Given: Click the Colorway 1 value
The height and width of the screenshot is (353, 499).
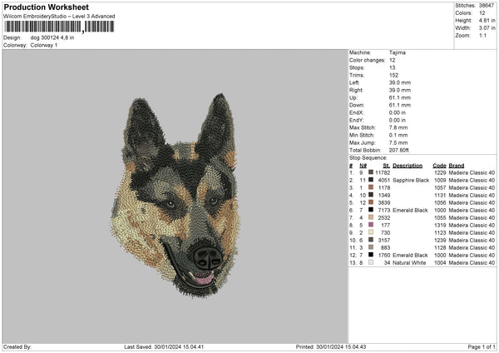Looking at the screenshot, I should (x=45, y=45).
